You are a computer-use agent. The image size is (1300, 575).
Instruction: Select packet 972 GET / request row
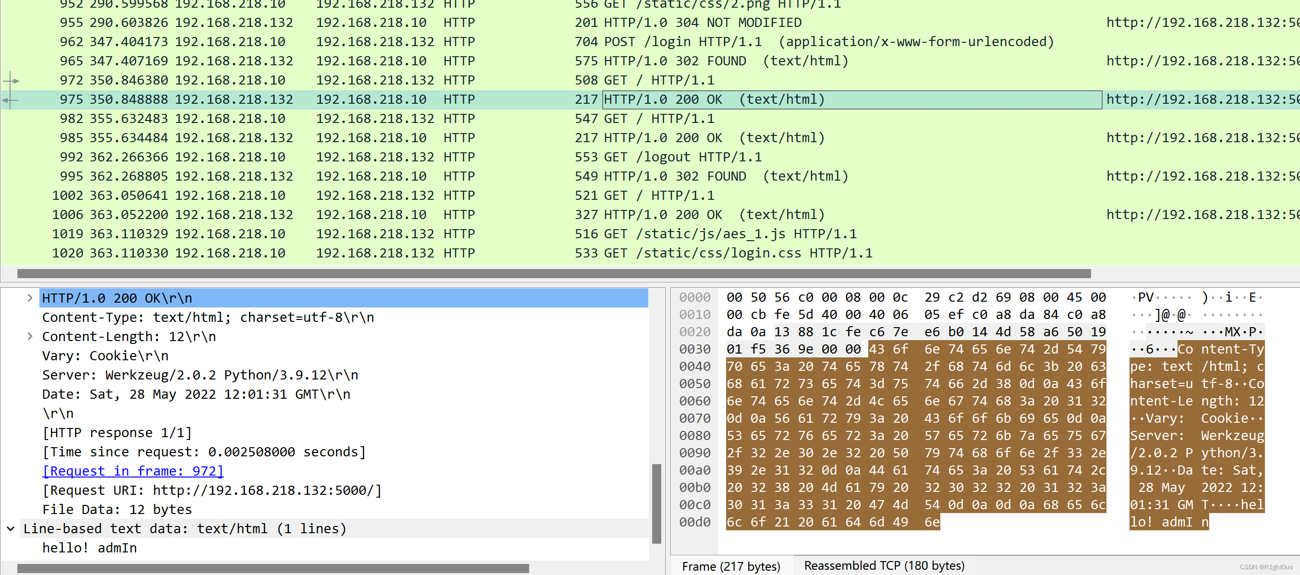(650, 80)
